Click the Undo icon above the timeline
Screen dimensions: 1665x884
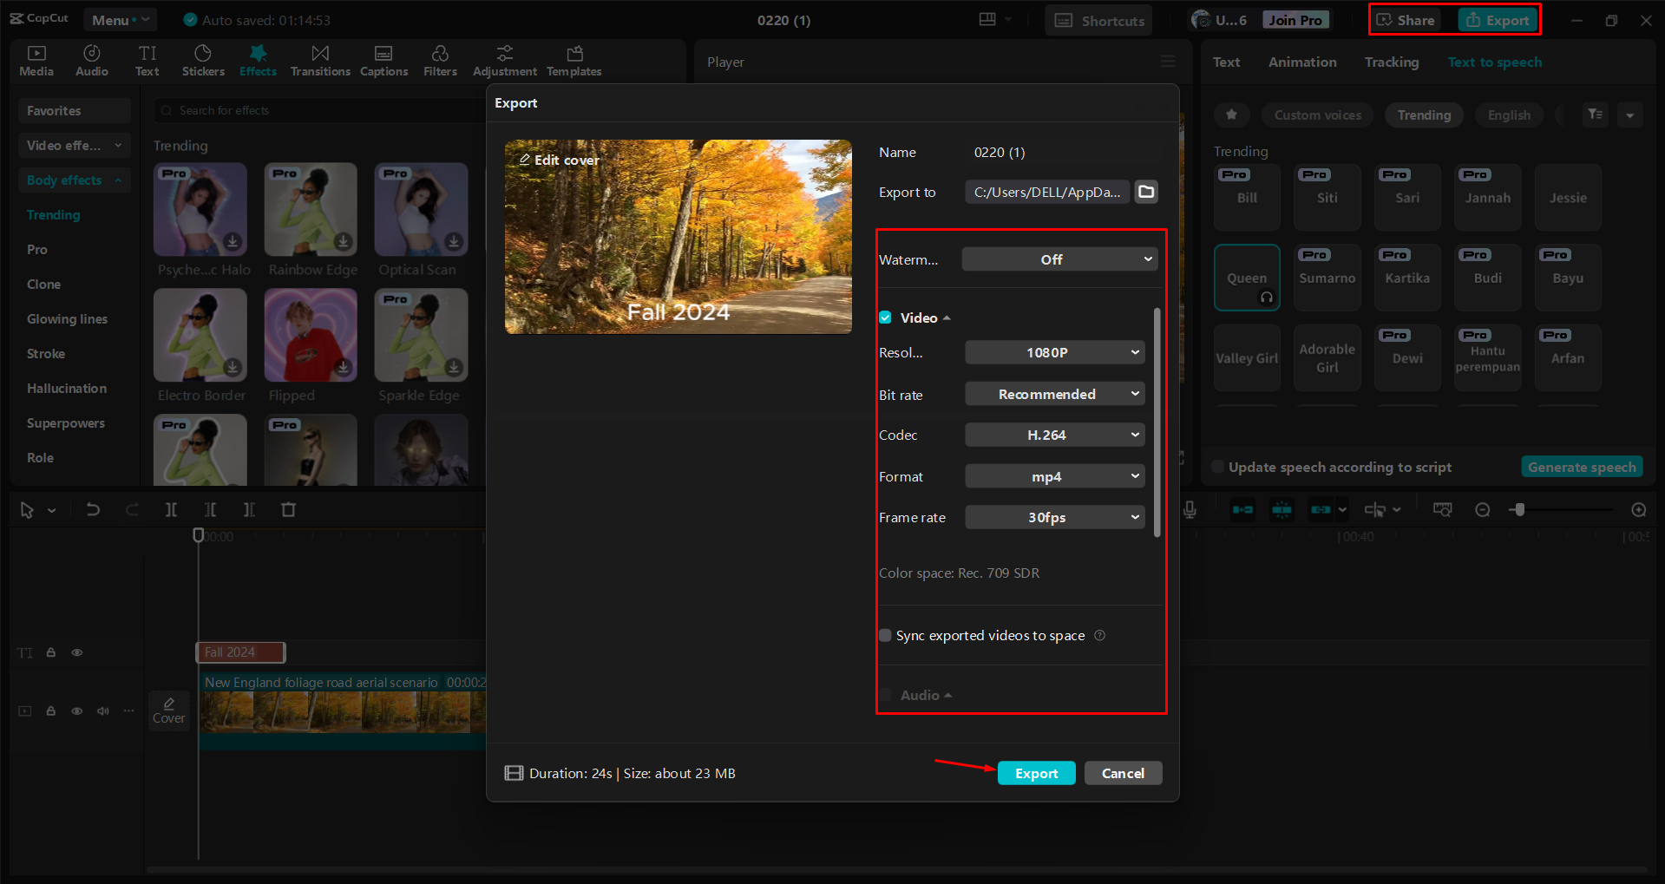[93, 509]
